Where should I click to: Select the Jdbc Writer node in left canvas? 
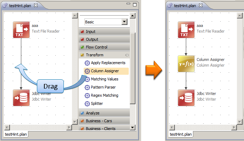click(21, 98)
